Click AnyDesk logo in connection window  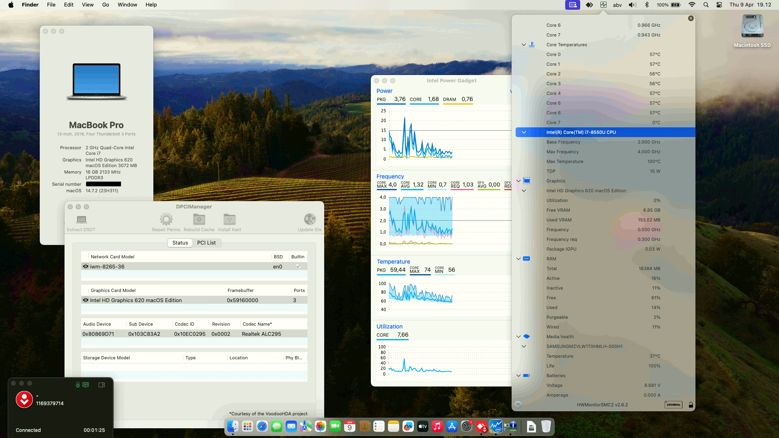point(24,399)
